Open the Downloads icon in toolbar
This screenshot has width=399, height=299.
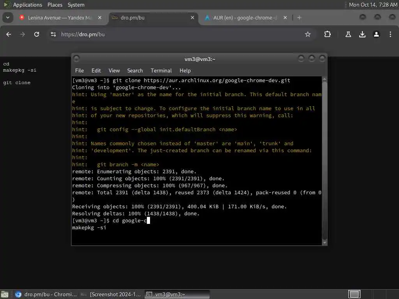362,34
